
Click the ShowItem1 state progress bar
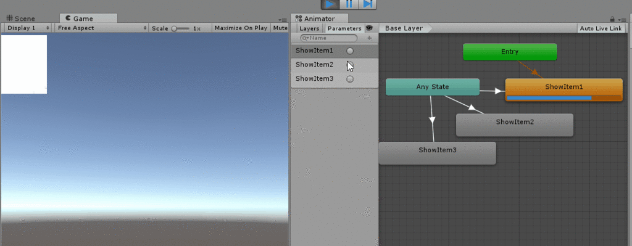click(x=564, y=98)
